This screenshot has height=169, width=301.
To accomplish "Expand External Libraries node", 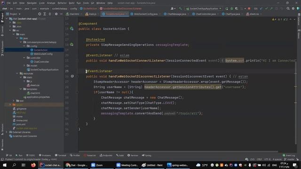I will tap(7, 132).
